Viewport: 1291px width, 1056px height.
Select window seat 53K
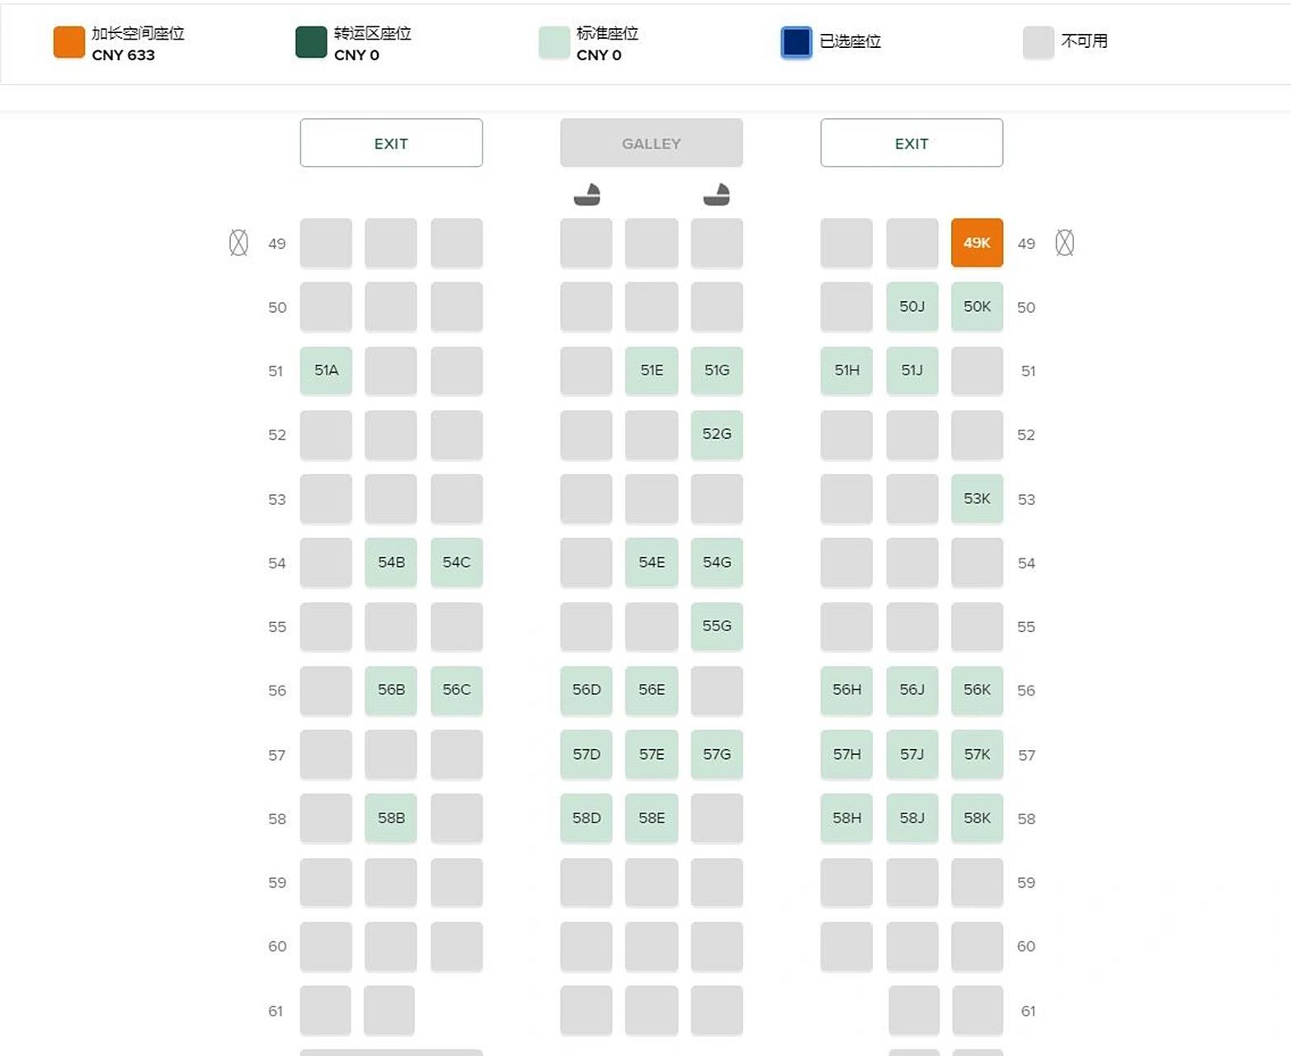977,498
